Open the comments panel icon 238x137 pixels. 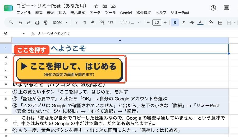(226, 8)
